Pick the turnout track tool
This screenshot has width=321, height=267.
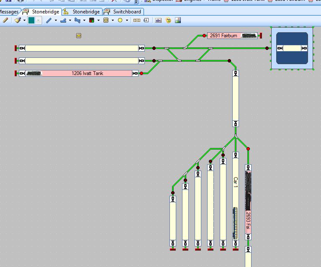pos(63,20)
